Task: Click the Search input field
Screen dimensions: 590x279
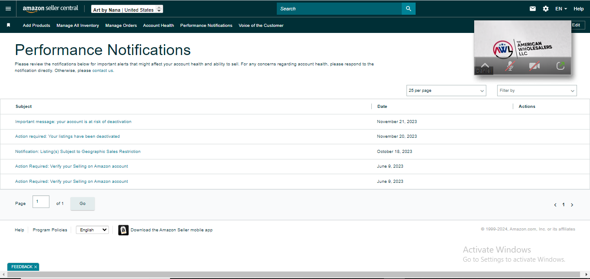Action: click(x=339, y=9)
